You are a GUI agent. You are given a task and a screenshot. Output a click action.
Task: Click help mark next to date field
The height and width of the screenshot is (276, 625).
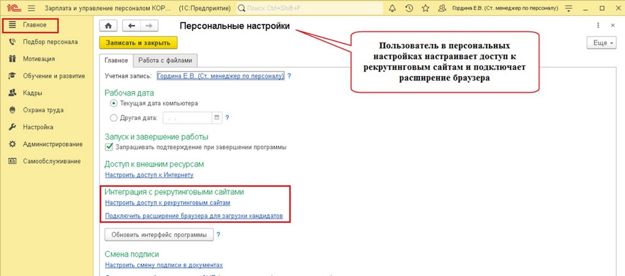tap(227, 118)
